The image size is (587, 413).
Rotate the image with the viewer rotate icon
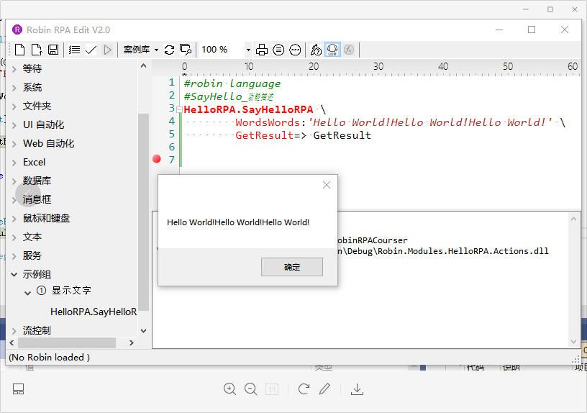[x=304, y=389]
